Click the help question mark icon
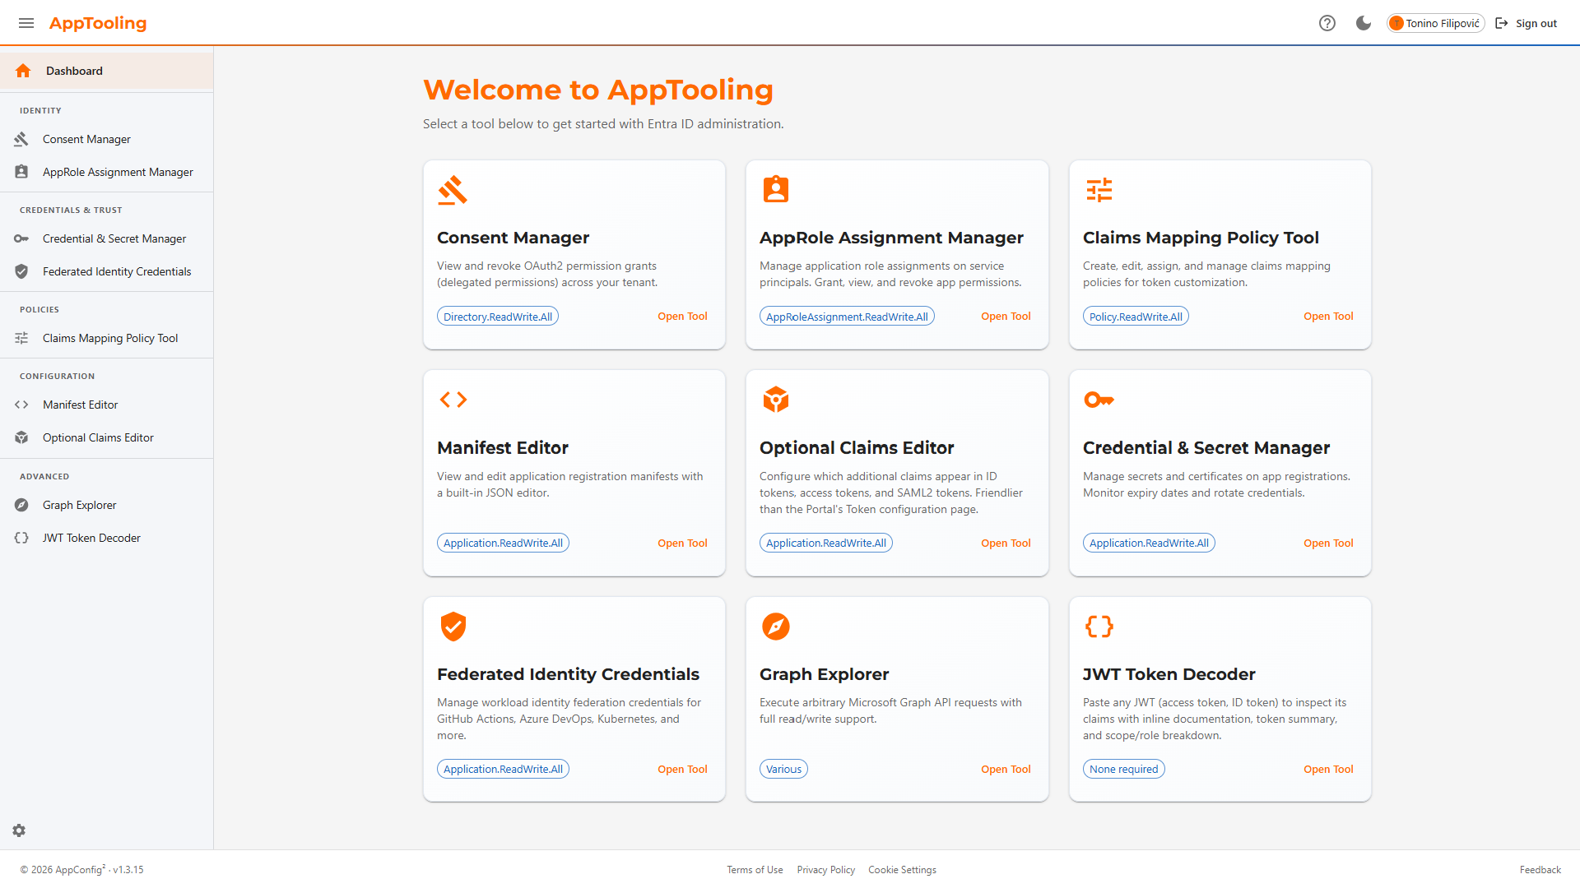Screen dimensions: 1580x888 (1327, 23)
